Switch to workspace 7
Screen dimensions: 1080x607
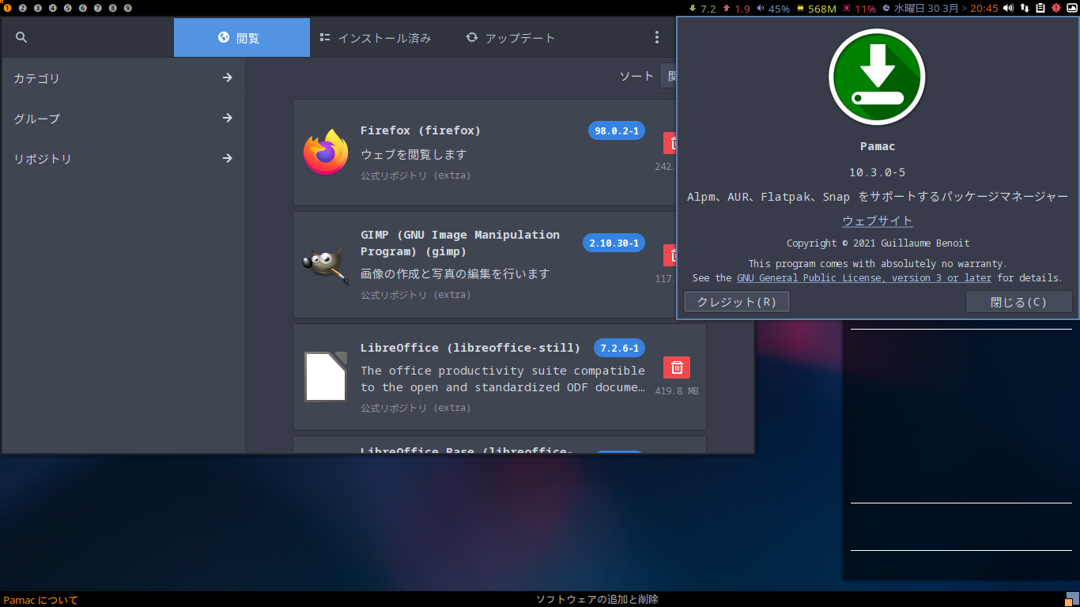(98, 8)
